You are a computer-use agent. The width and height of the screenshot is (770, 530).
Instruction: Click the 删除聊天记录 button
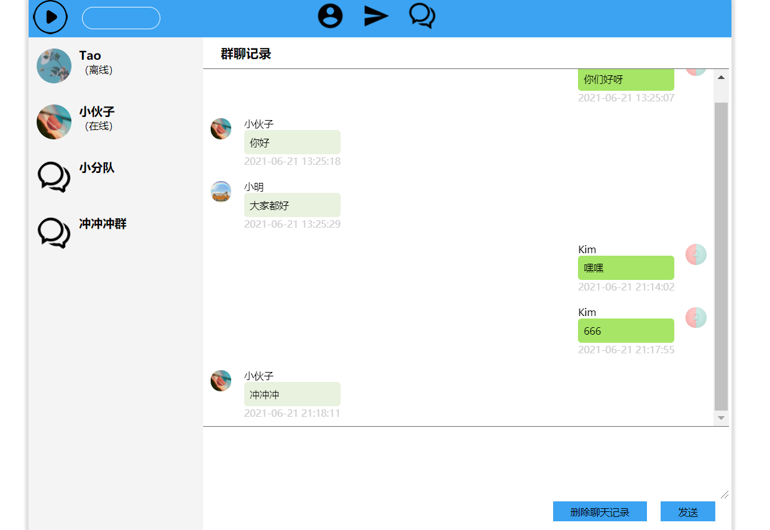599,511
